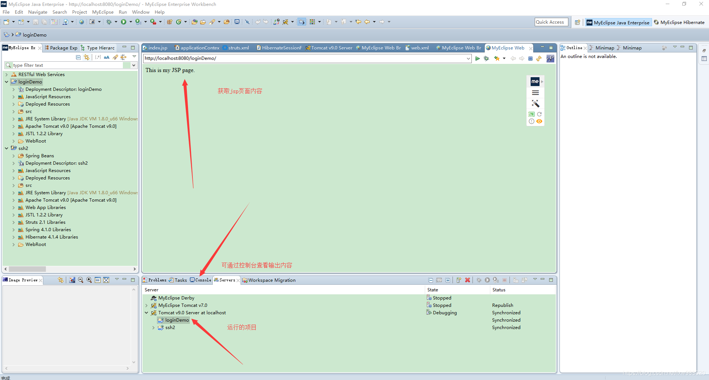This screenshot has height=380, width=709.
Task: Click Zoom Out magnifier in Image Preview
Action: tap(81, 280)
